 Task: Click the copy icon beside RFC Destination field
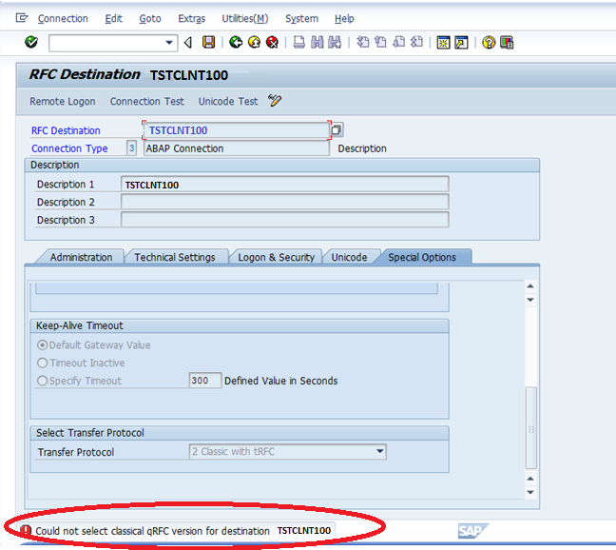click(337, 130)
